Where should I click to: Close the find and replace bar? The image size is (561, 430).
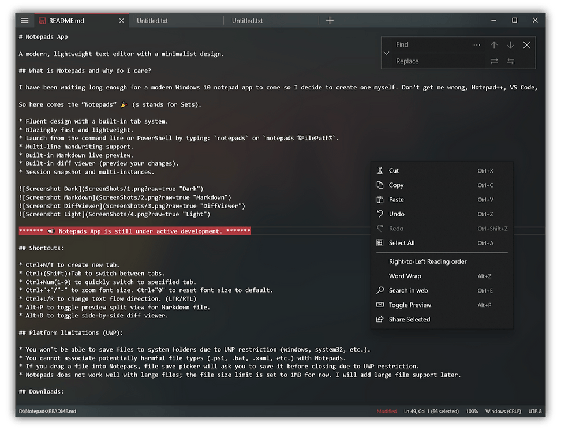point(526,45)
